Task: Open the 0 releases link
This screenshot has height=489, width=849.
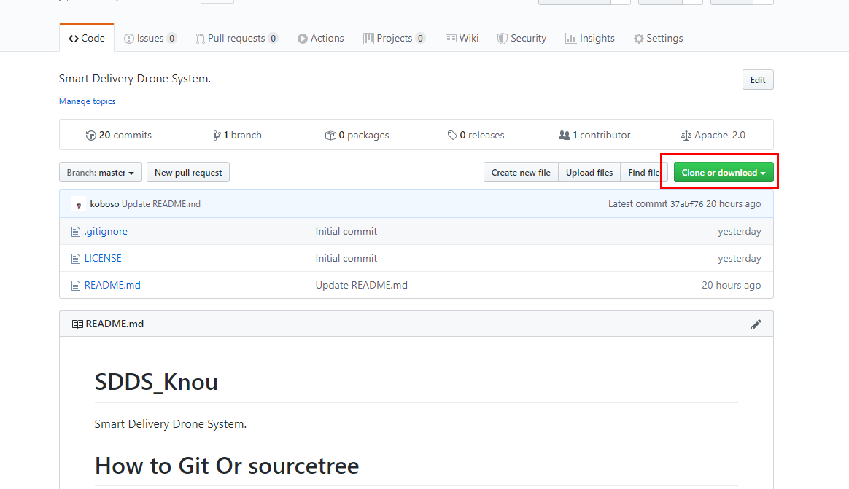Action: tap(476, 135)
